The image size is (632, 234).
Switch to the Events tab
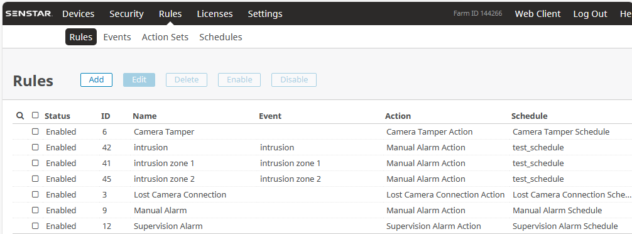pos(117,37)
